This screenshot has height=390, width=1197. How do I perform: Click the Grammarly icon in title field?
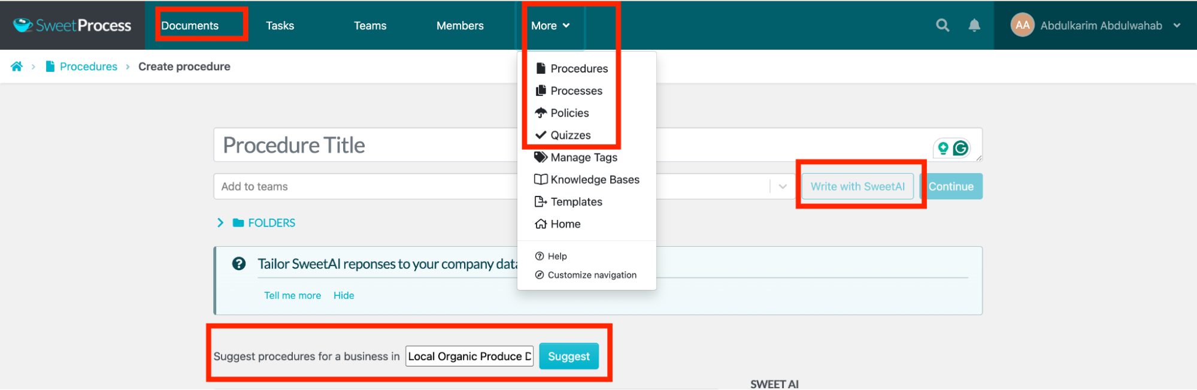coord(960,148)
